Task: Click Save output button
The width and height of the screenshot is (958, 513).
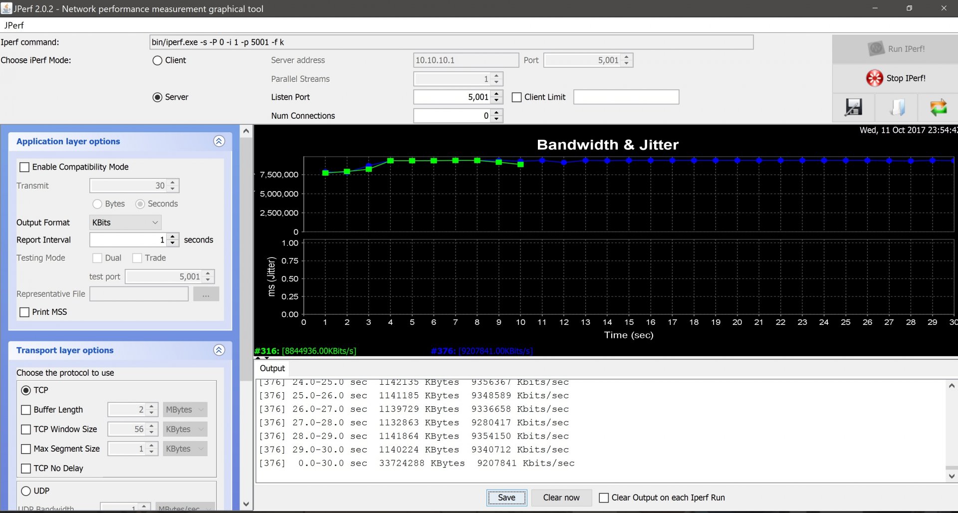Action: pos(506,498)
